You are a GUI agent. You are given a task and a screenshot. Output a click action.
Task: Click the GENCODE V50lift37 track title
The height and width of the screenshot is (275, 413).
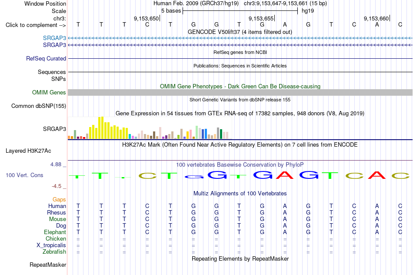(240, 32)
